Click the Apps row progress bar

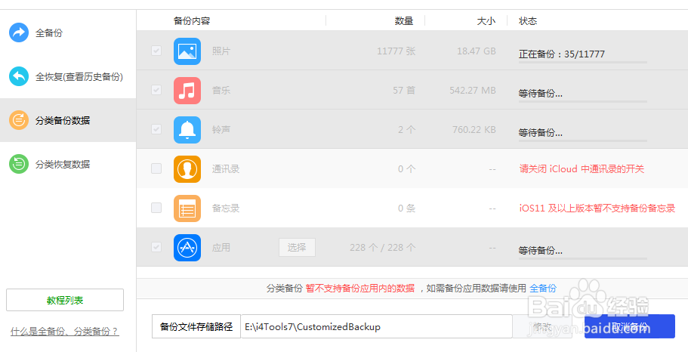point(583,258)
